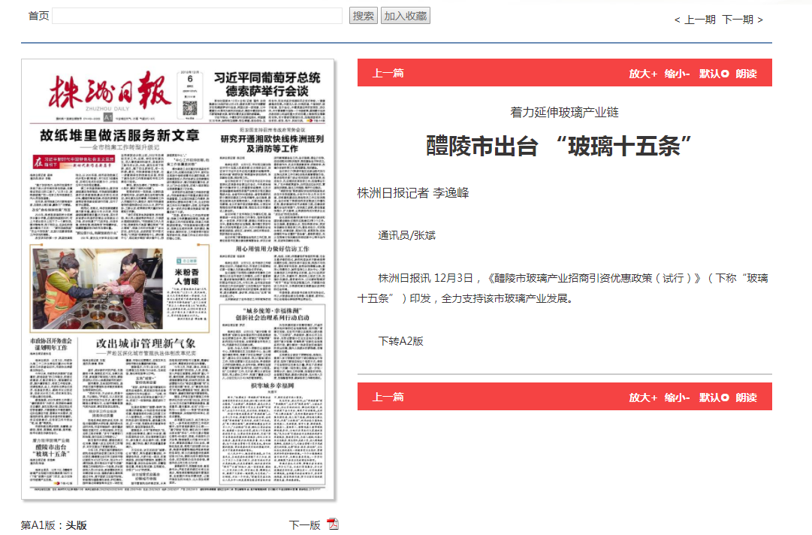Click 放大+ in the bottom article toolbar
Screen dimensions: 812x535
click(643, 397)
